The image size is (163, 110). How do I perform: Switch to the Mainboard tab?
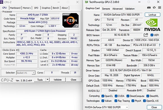coord(15,8)
